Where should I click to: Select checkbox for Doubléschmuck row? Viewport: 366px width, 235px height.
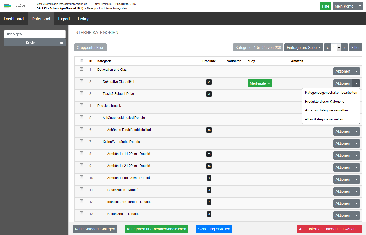[82, 105]
